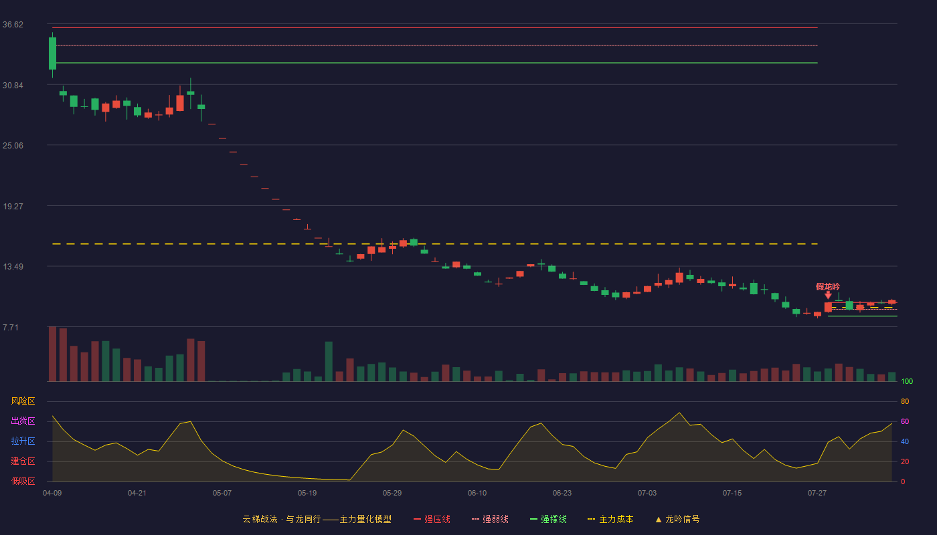Click the chart title 云梯战法 · 与龙同行——主力量化模型
This screenshot has height=535, width=937.
[317, 519]
